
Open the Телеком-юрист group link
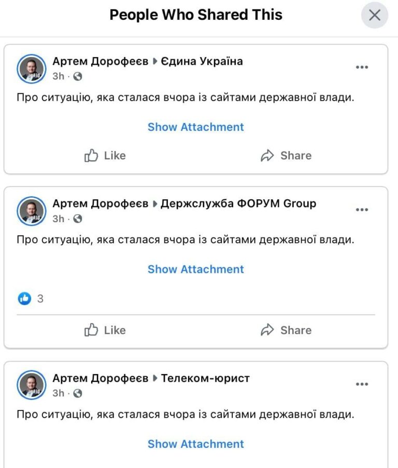coord(205,378)
